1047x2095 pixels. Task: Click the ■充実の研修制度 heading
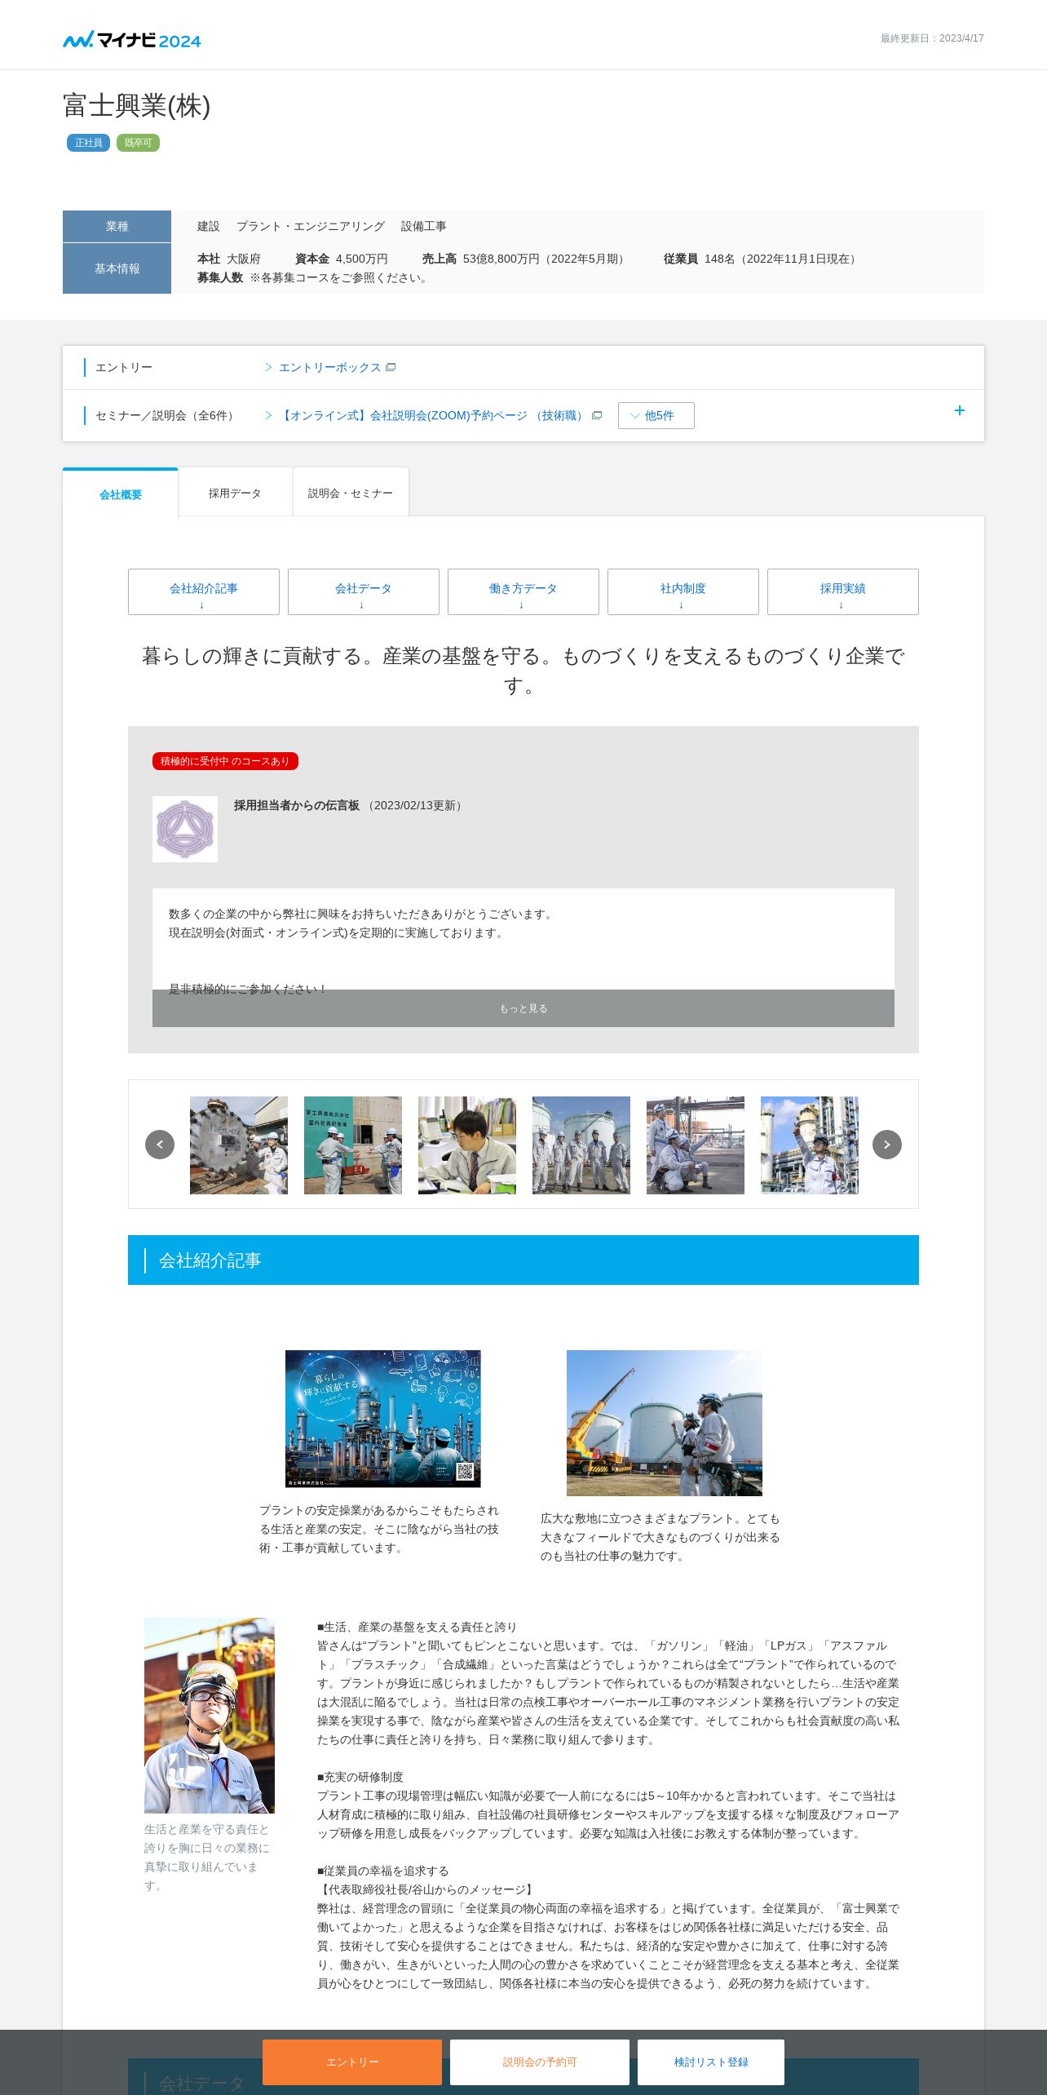pyautogui.click(x=360, y=1777)
